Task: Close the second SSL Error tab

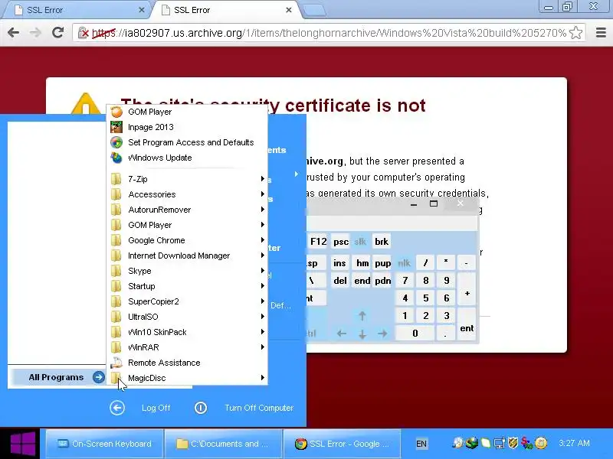Action: pos(289,10)
